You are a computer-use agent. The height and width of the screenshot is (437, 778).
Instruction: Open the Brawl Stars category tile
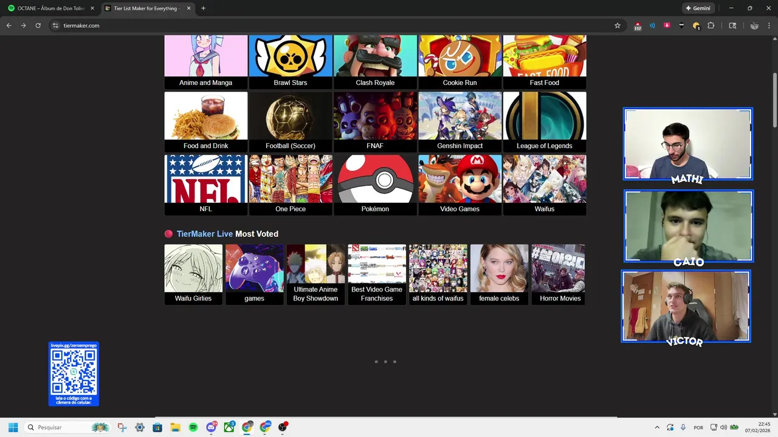pos(290,62)
